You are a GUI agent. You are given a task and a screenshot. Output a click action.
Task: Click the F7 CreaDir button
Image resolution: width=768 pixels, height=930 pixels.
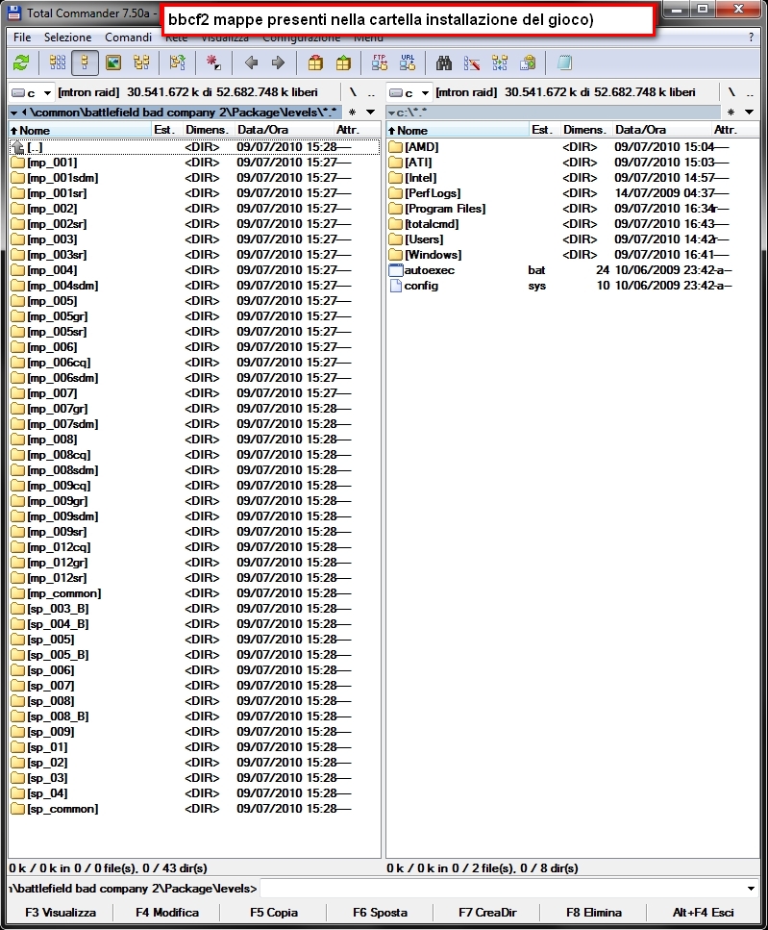click(x=487, y=912)
